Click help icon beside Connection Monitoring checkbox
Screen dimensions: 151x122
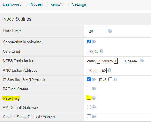pyautogui.click(x=94, y=42)
